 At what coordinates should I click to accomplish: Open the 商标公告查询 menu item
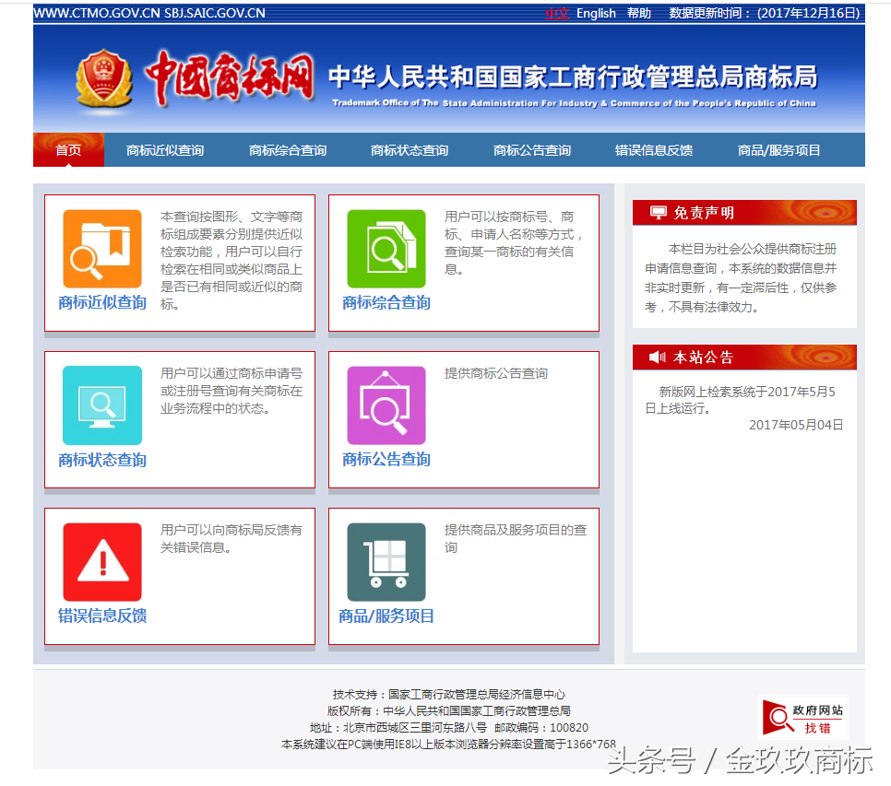click(532, 149)
